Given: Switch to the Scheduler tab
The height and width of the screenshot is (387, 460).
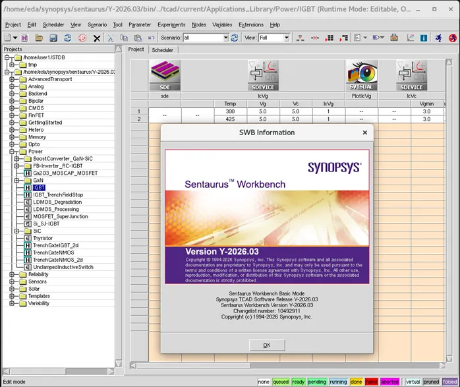Looking at the screenshot, I should click(x=162, y=50).
